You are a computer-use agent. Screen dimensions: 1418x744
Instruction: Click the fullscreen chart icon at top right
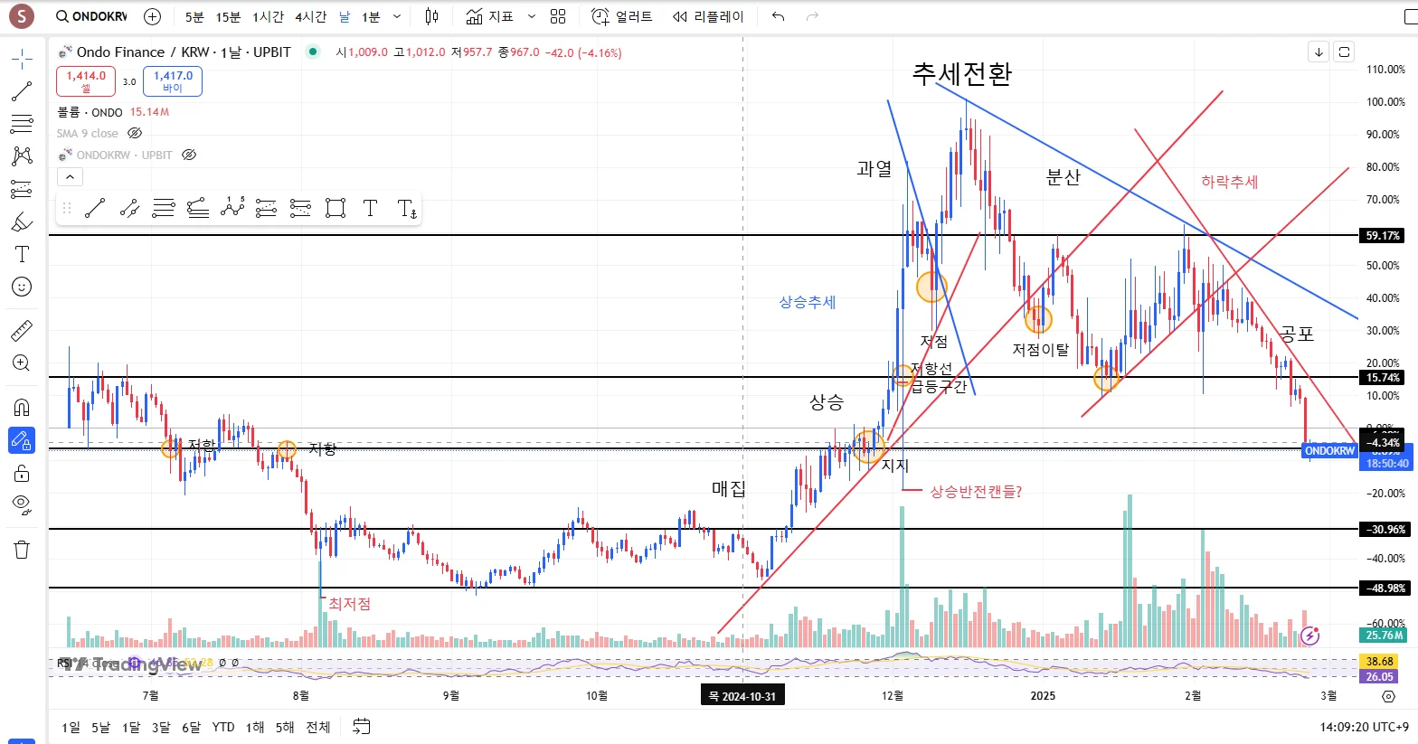click(1344, 52)
